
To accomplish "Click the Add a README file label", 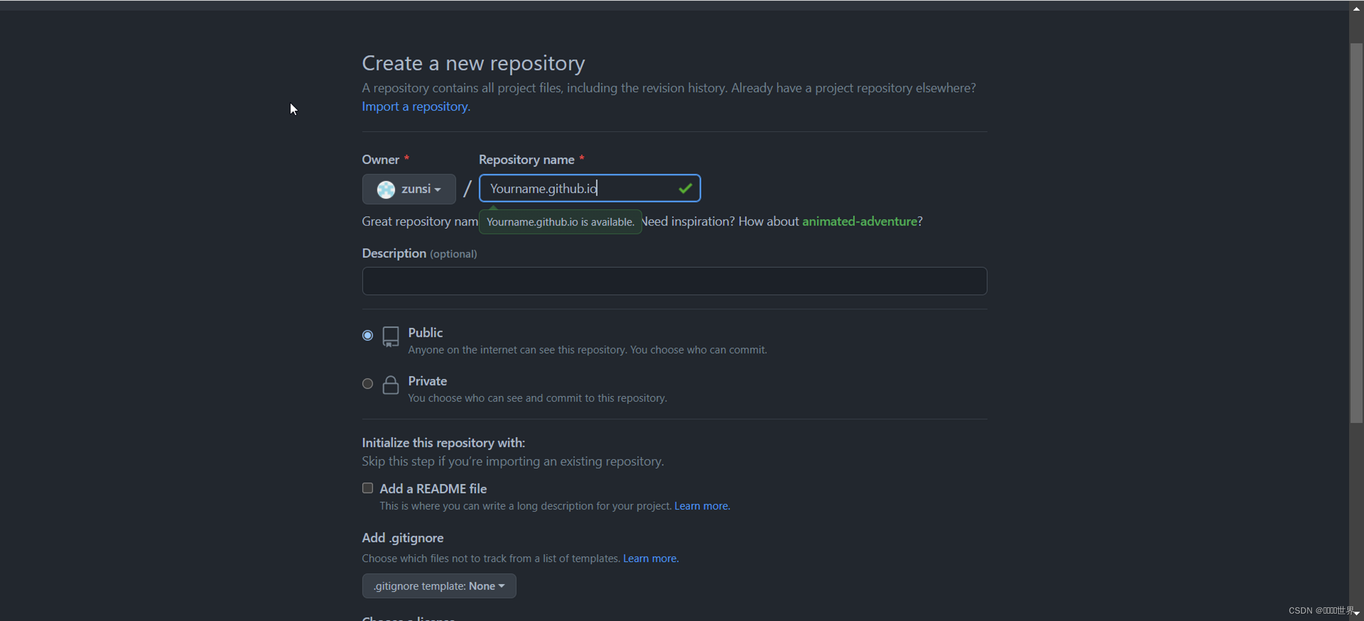I will pos(433,489).
